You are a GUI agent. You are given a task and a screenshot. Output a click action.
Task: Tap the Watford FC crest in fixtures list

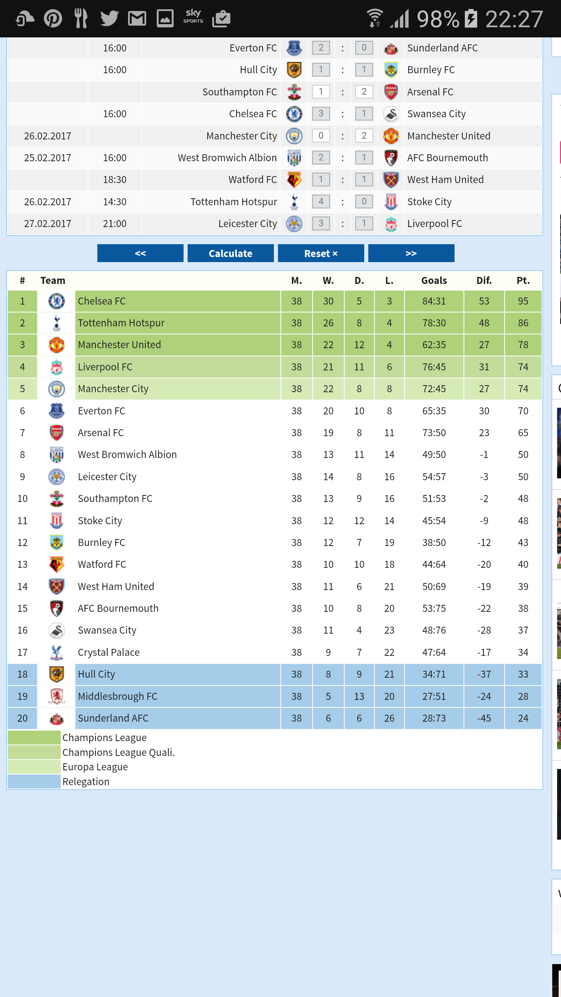294,180
